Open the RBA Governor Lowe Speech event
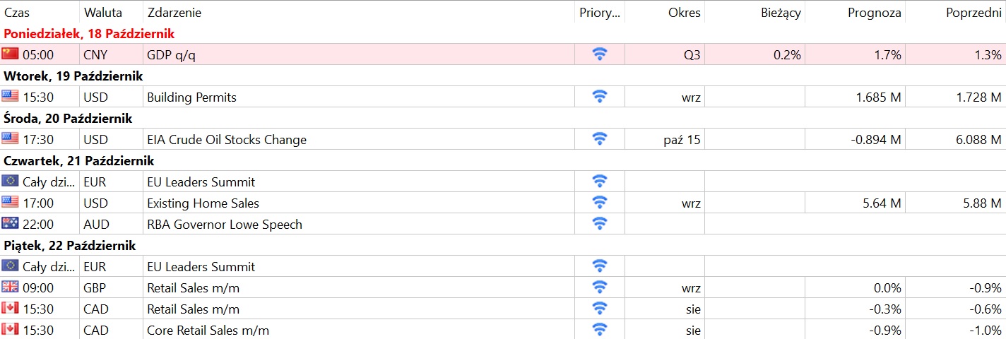The image size is (1006, 339). tap(225, 224)
